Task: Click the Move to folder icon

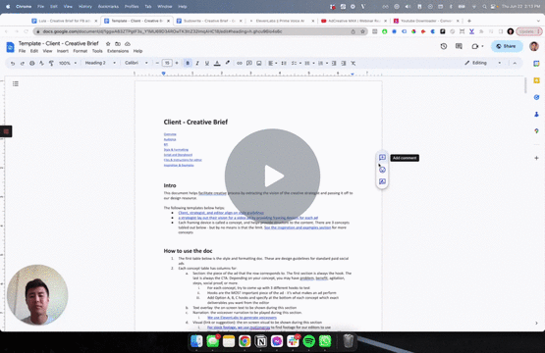Action: pyautogui.click(x=118, y=44)
